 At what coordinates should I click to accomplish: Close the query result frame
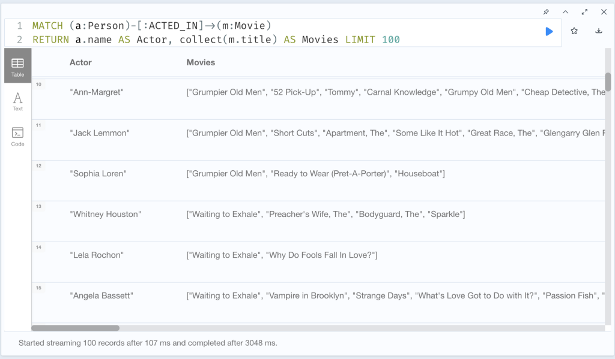point(604,12)
